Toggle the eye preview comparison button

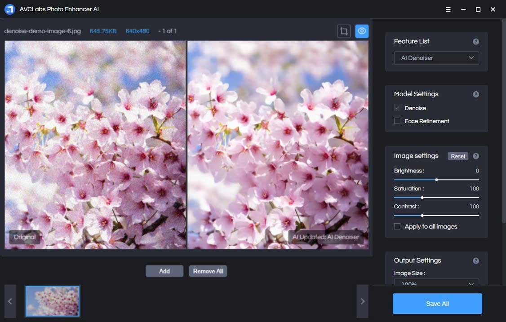click(362, 31)
